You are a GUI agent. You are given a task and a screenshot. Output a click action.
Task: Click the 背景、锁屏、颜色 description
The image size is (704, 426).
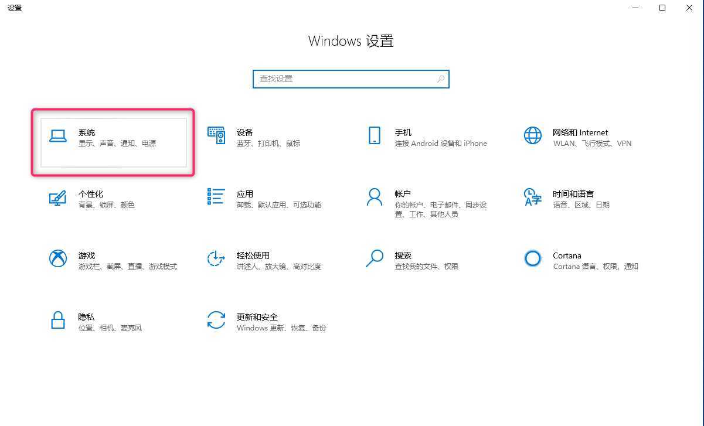107,205
